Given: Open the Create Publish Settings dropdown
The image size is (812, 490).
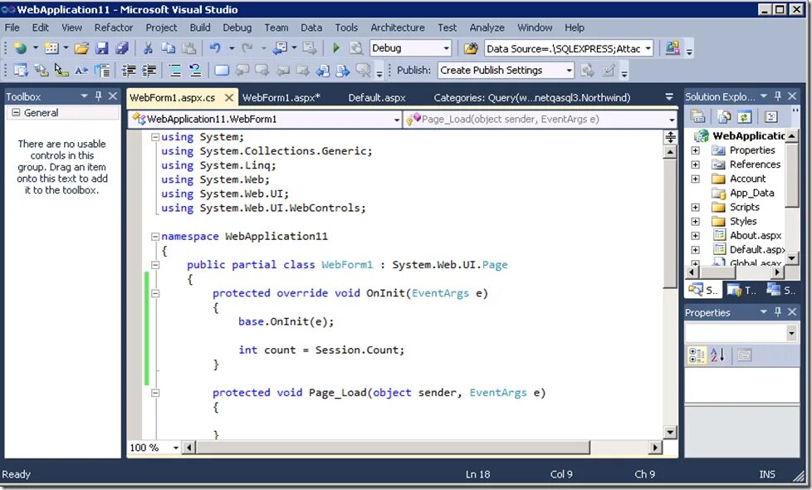Looking at the screenshot, I should pyautogui.click(x=569, y=70).
